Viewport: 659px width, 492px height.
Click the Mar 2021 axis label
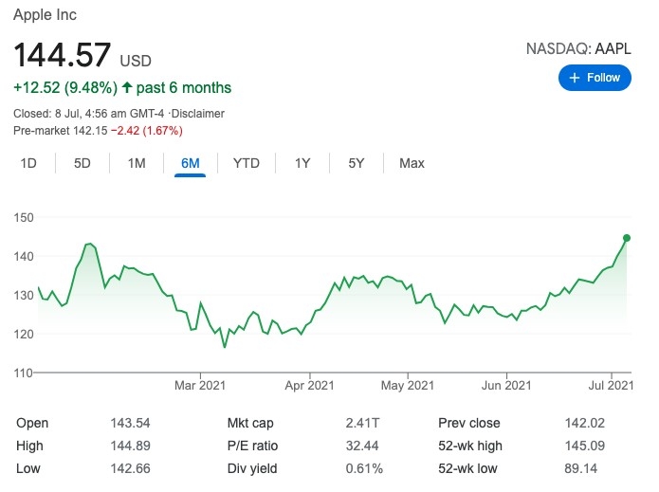coord(200,385)
